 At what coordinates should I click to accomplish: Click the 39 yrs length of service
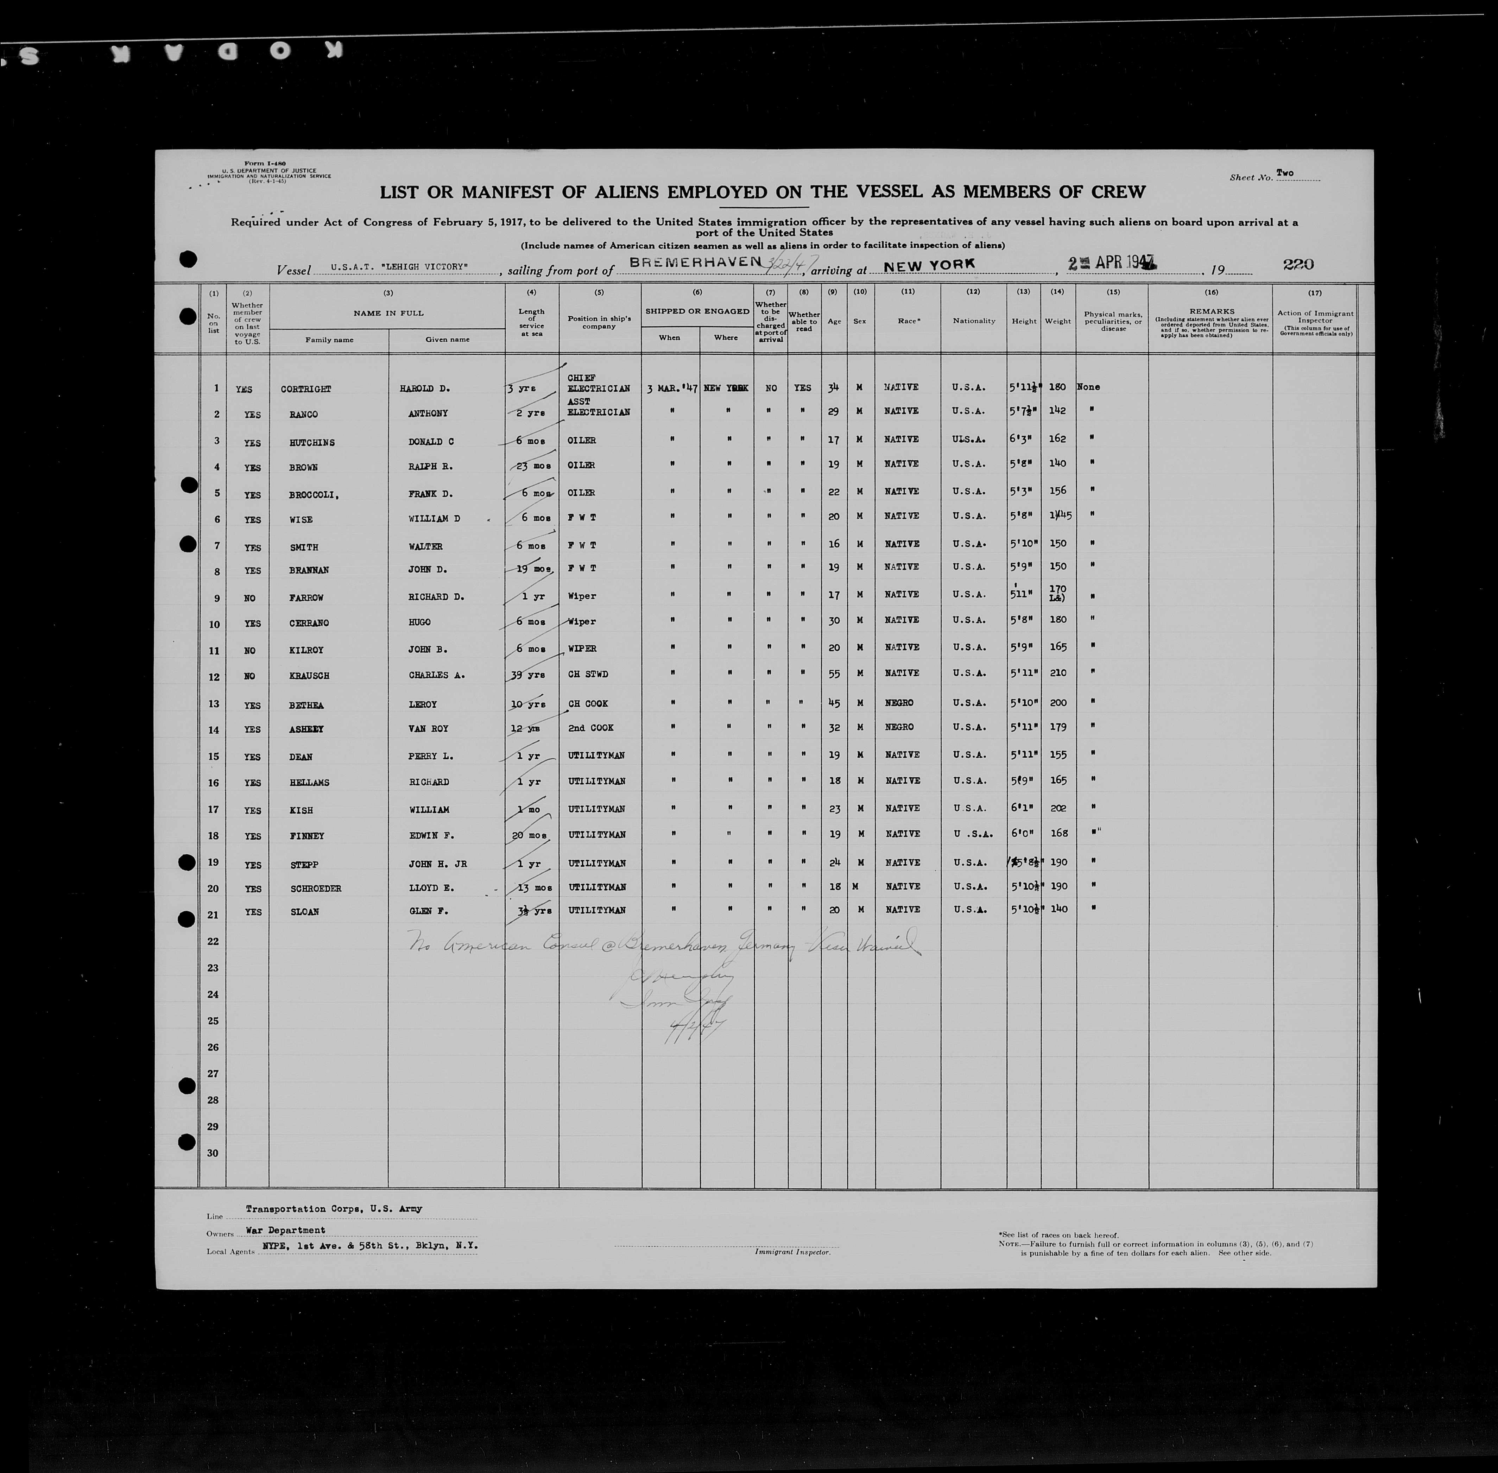(528, 675)
